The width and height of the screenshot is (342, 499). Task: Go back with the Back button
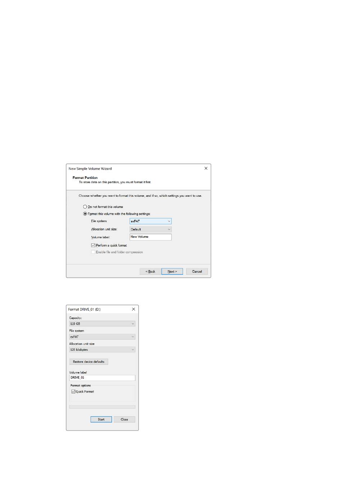pyautogui.click(x=150, y=272)
